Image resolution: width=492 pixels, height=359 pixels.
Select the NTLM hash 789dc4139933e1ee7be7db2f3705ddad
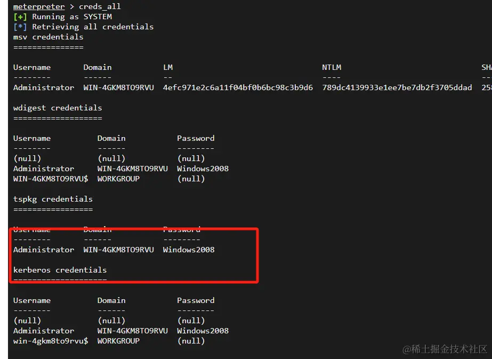click(x=397, y=87)
